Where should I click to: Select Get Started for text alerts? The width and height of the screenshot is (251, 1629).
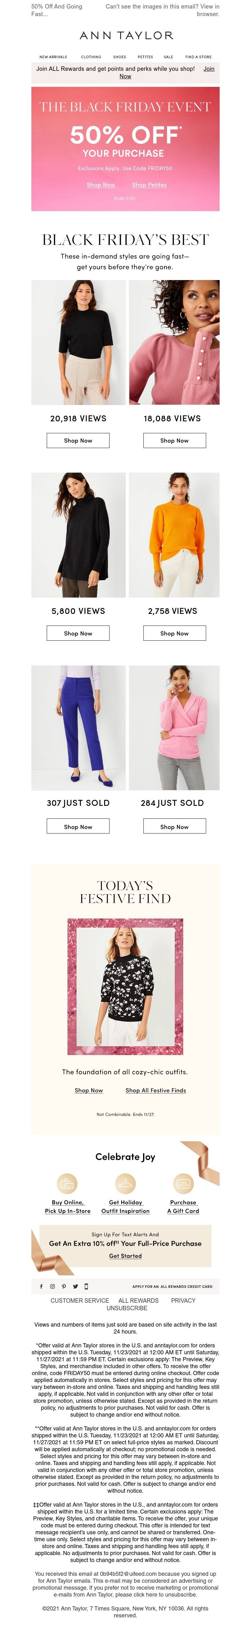tap(125, 1256)
